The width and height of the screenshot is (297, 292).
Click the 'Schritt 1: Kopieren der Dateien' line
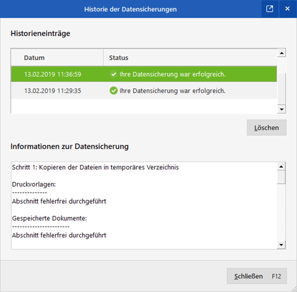[95, 167]
